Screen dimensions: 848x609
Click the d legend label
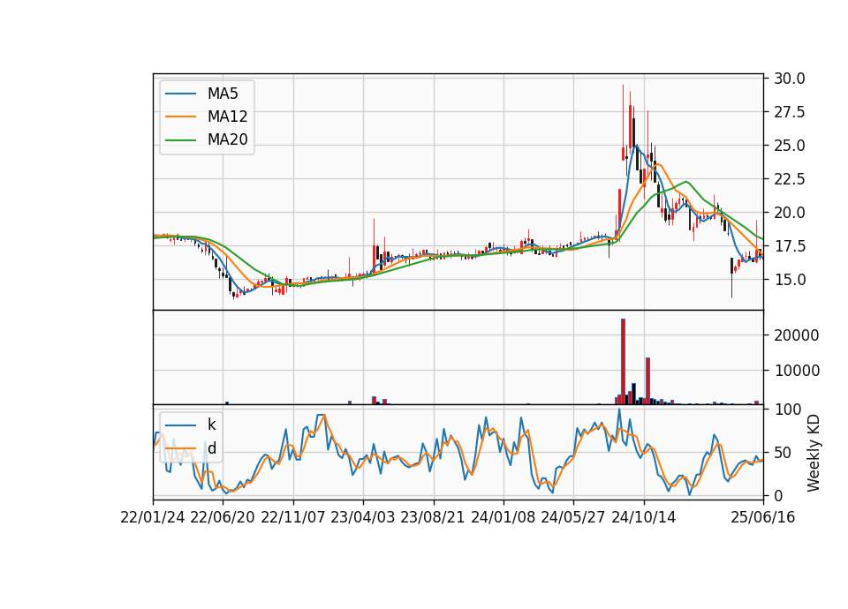212,448
